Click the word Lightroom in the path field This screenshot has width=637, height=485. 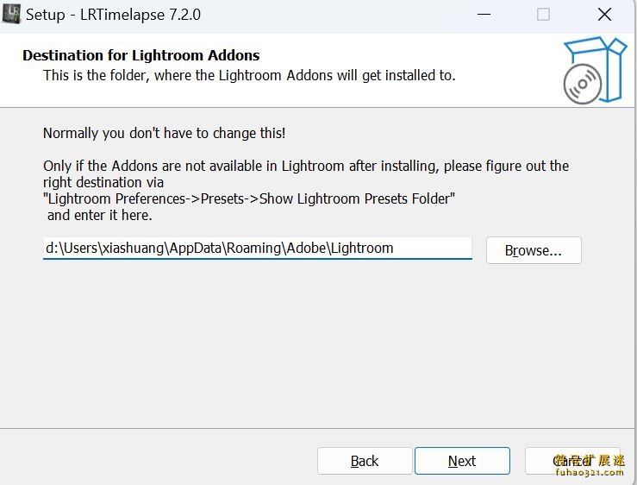pyautogui.click(x=362, y=249)
